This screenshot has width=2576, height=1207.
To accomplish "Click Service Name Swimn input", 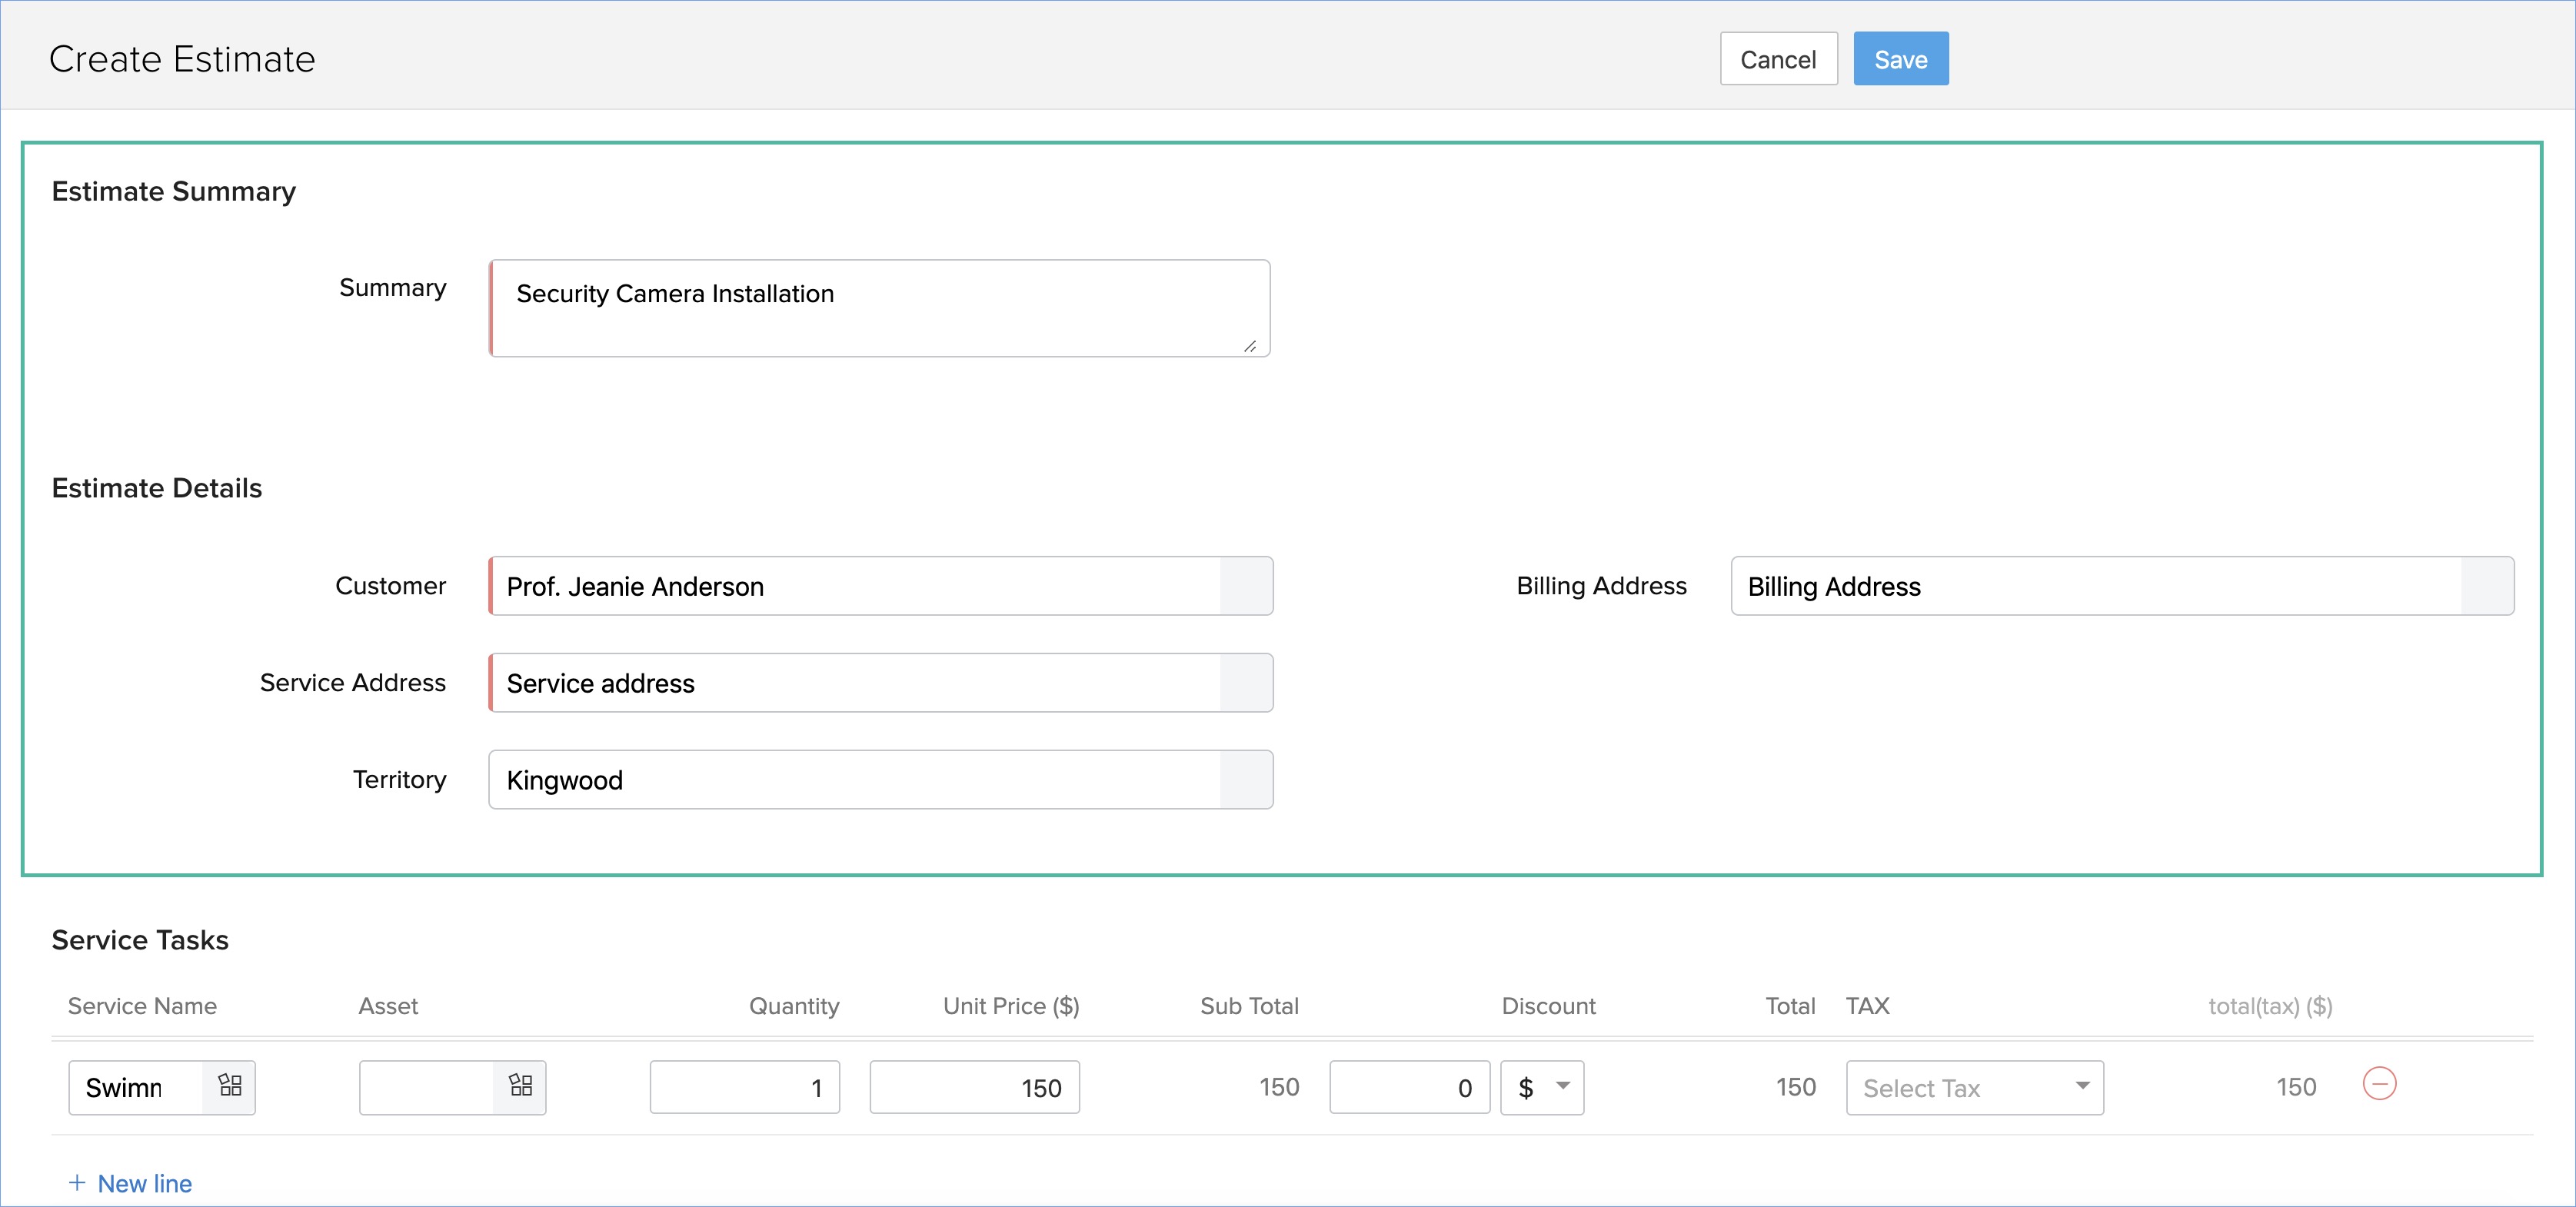I will (136, 1087).
